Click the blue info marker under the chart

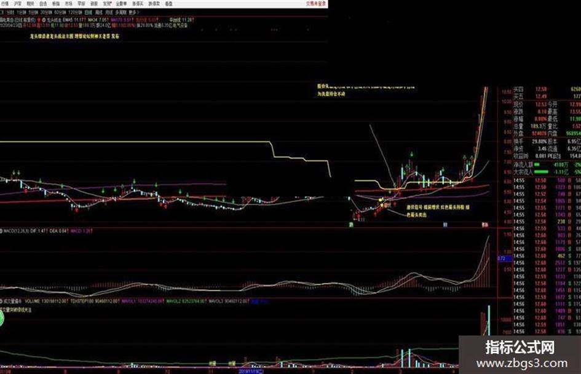point(445,224)
